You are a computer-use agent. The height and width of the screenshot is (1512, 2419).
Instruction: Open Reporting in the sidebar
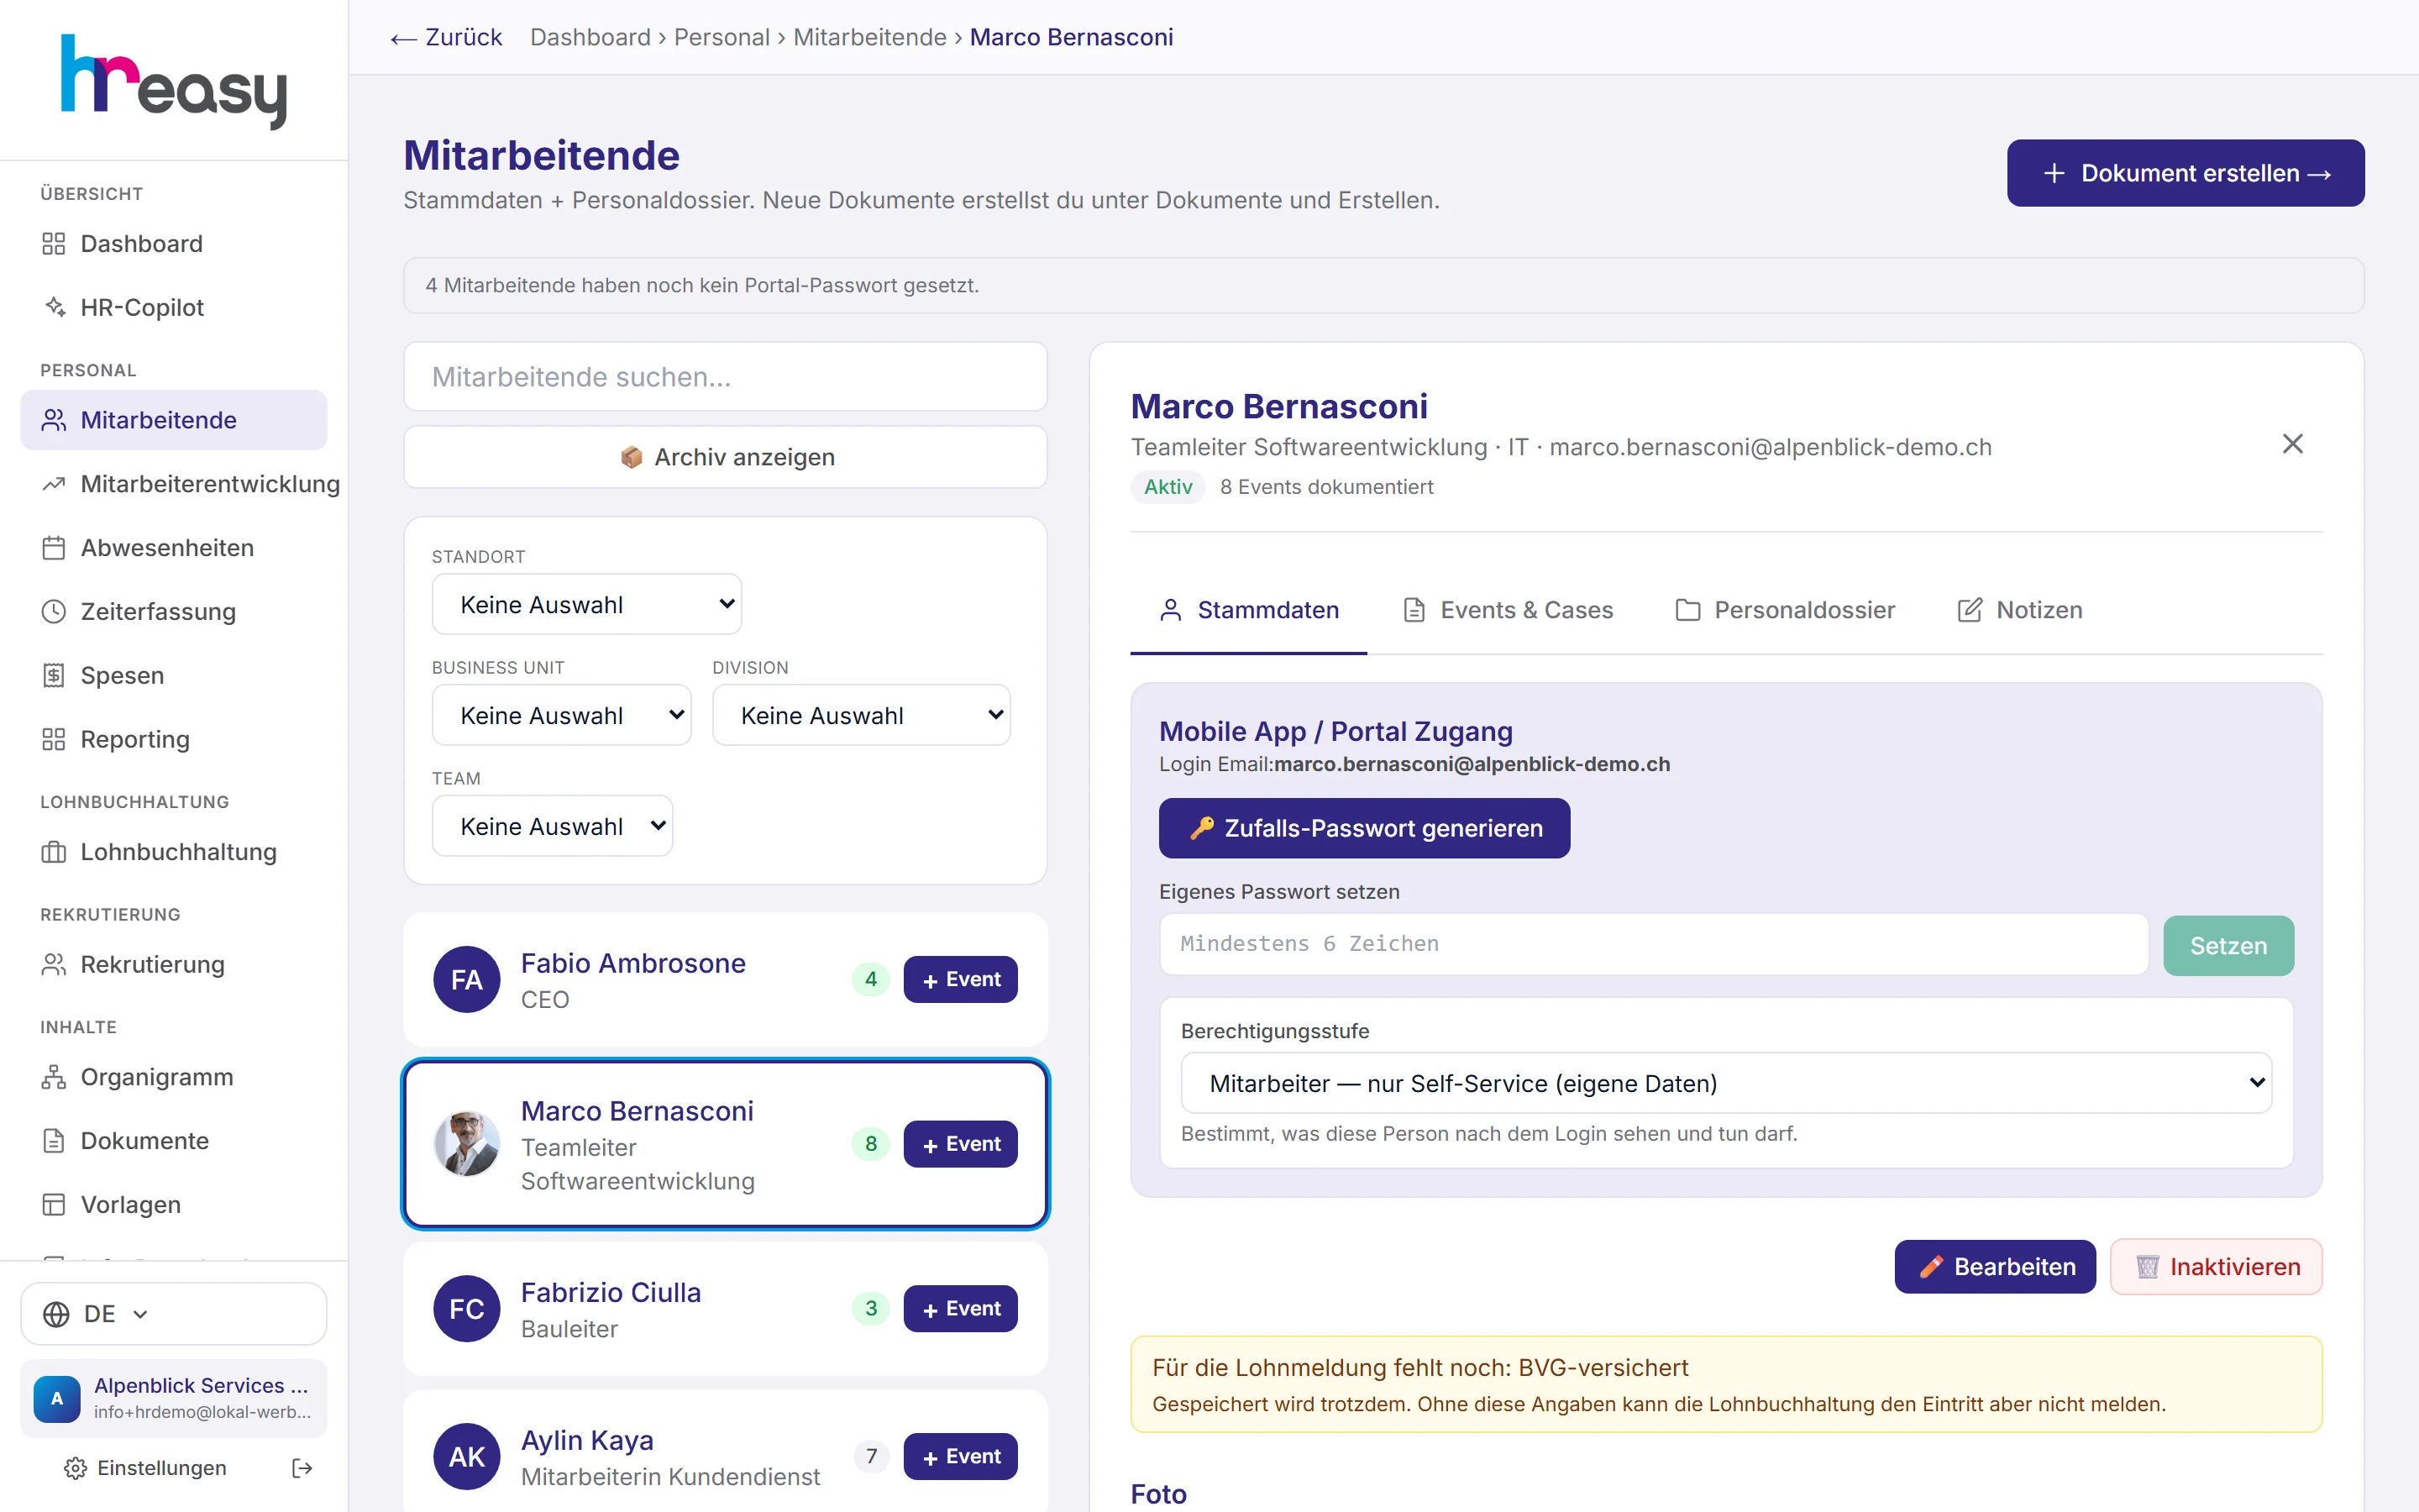tap(173, 739)
